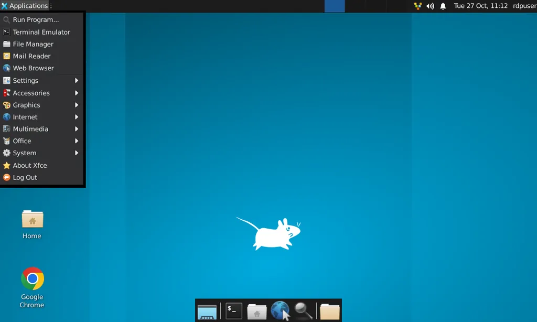Viewport: 537px width, 322px height.
Task: Launch the terminal from the dock
Action: pos(234,310)
